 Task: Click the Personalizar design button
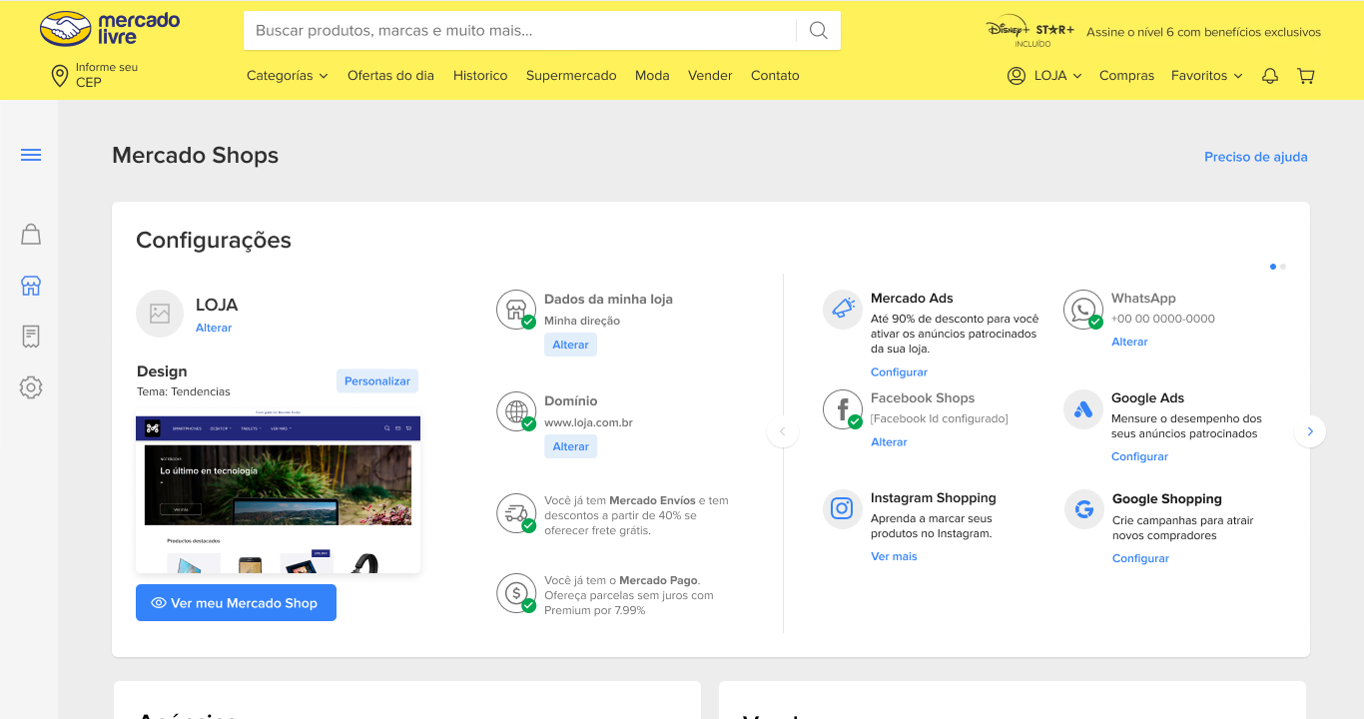[x=377, y=381]
